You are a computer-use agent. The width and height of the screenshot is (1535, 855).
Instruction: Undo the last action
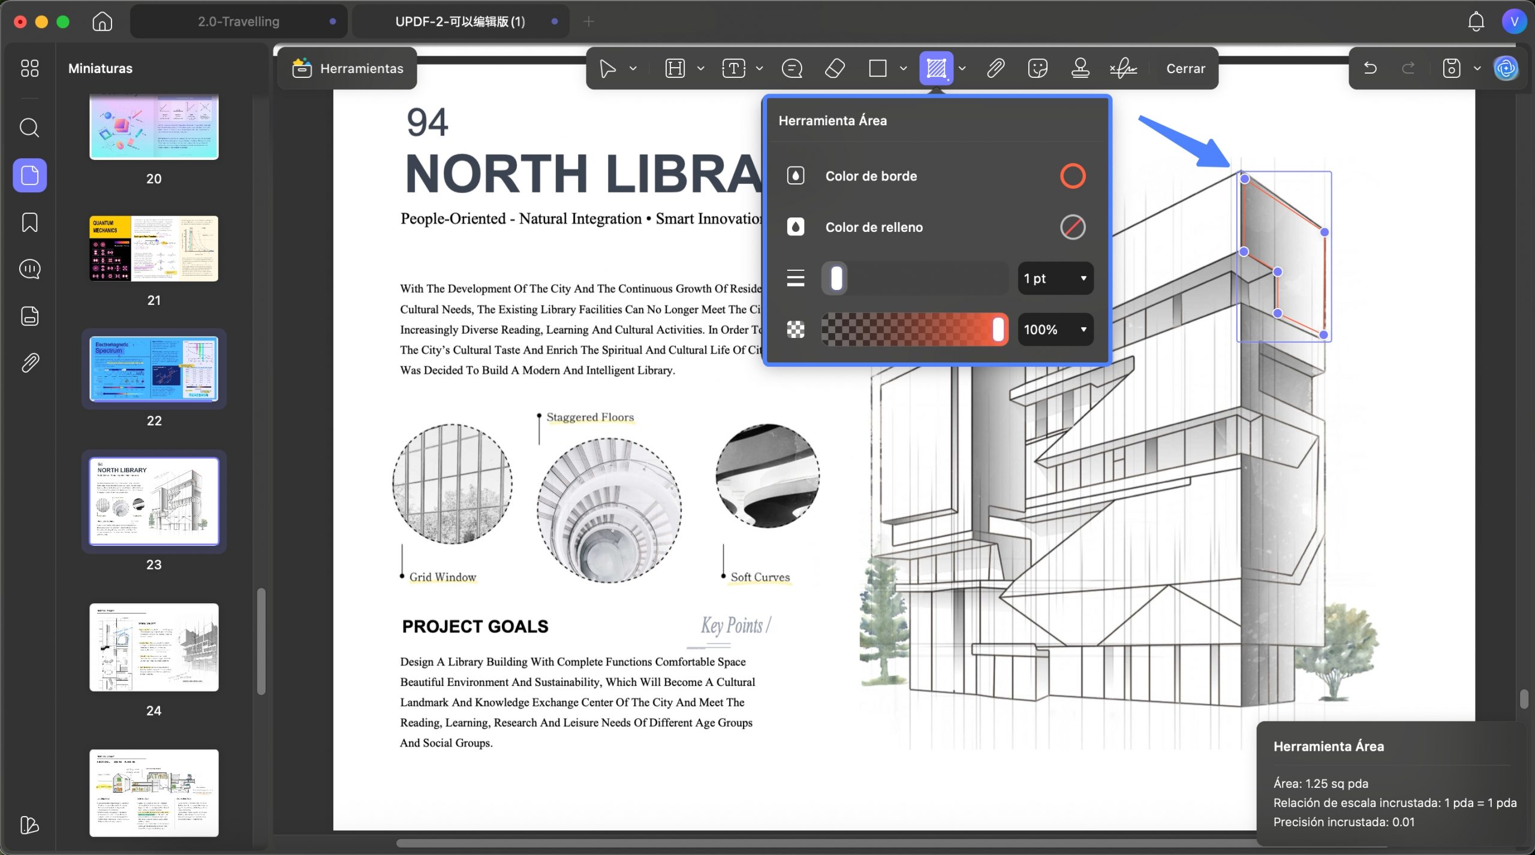click(x=1370, y=68)
